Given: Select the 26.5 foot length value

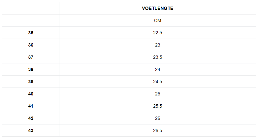Looking at the screenshot, I should tap(157, 130).
